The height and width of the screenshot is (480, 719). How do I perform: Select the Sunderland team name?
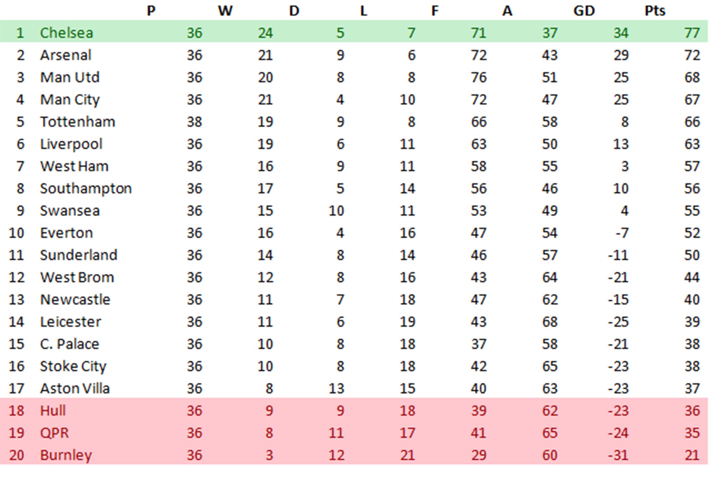pos(79,255)
